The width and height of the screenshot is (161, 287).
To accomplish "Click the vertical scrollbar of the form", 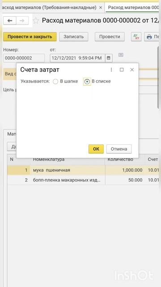I will point(158,78).
